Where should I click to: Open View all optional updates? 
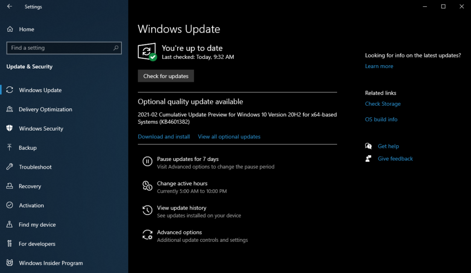click(229, 136)
